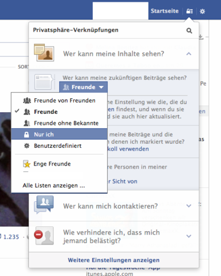Select Freunde von Freunden audience option
Viewport: 221px width, 276px height.
59,101
